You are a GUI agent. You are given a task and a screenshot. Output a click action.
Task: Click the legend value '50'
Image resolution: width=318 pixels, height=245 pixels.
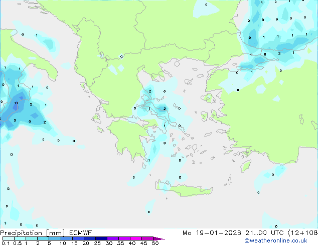[x=155, y=243]
